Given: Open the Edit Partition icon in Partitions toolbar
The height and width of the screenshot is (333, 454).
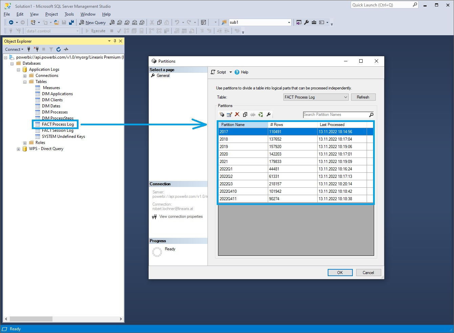Looking at the screenshot, I should [229, 115].
